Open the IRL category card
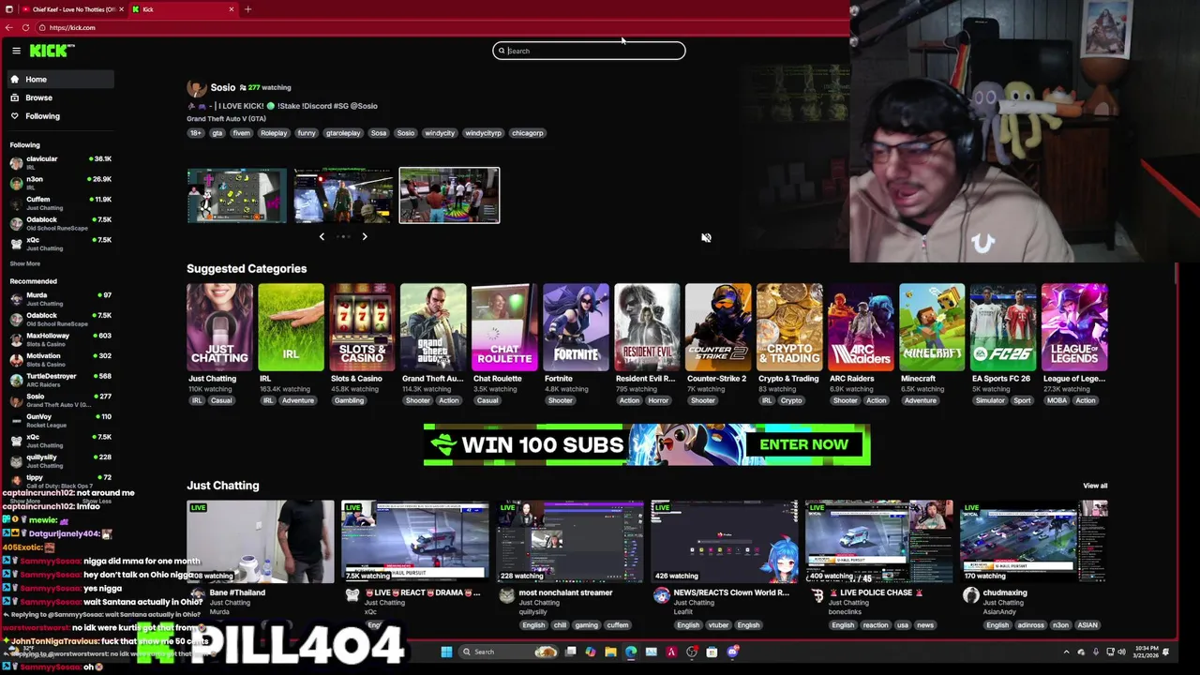1200x675 pixels. [x=291, y=327]
